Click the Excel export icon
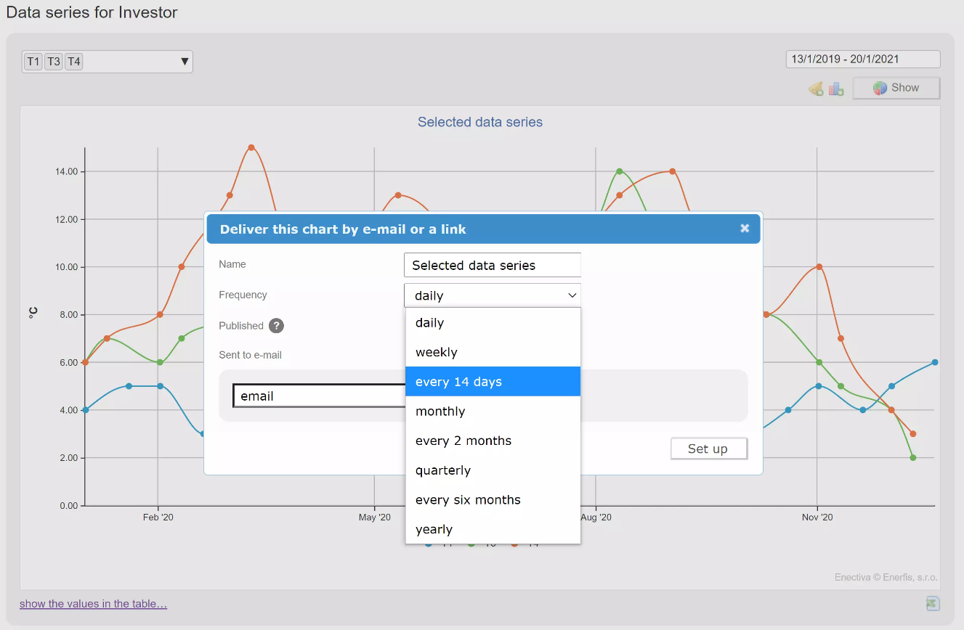Screen dimensions: 964x630 point(933,603)
